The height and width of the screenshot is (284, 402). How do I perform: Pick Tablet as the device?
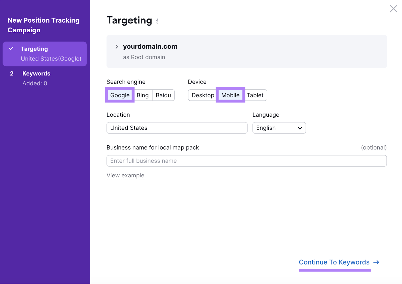pos(255,95)
